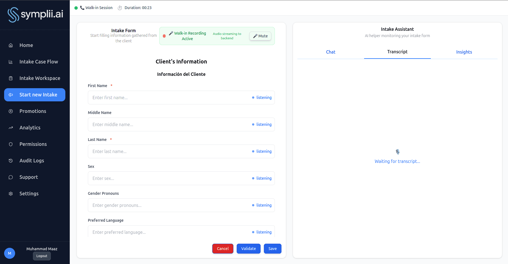
Task: Save the client's intake form
Action: 272,248
